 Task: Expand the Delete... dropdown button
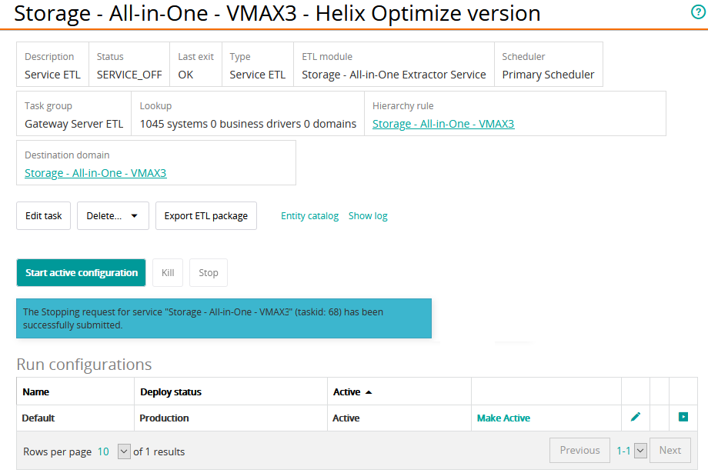[112, 216]
